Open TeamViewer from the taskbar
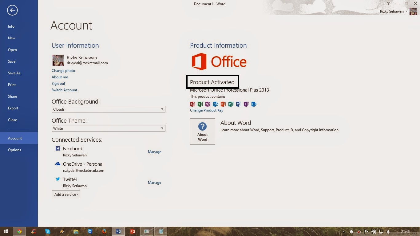420x236 pixels. click(90, 231)
